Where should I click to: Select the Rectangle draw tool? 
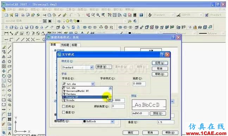pyautogui.click(x=9, y=66)
